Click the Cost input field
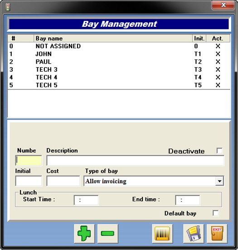This screenshot has height=250, width=238. (x=63, y=181)
